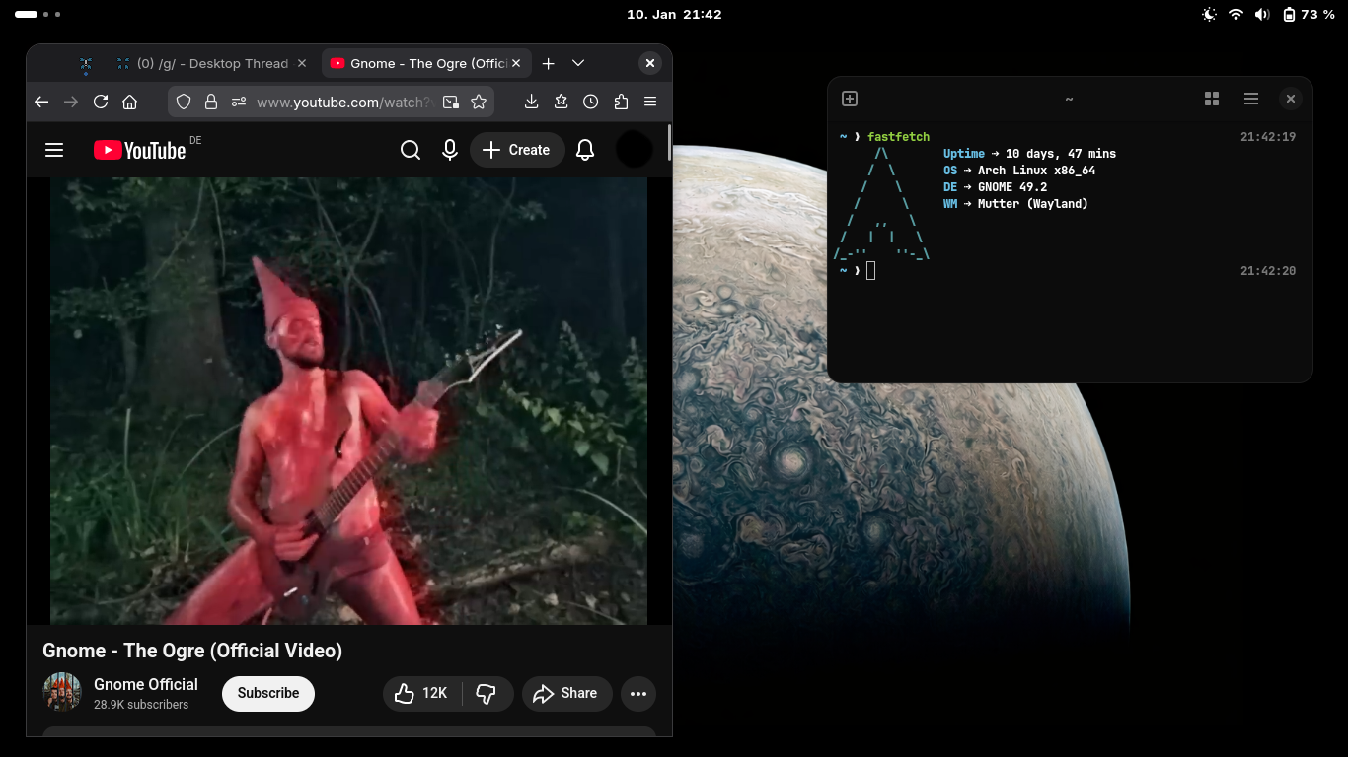Image resolution: width=1348 pixels, height=757 pixels.
Task: Click the browser forward arrow
Action: click(71, 102)
